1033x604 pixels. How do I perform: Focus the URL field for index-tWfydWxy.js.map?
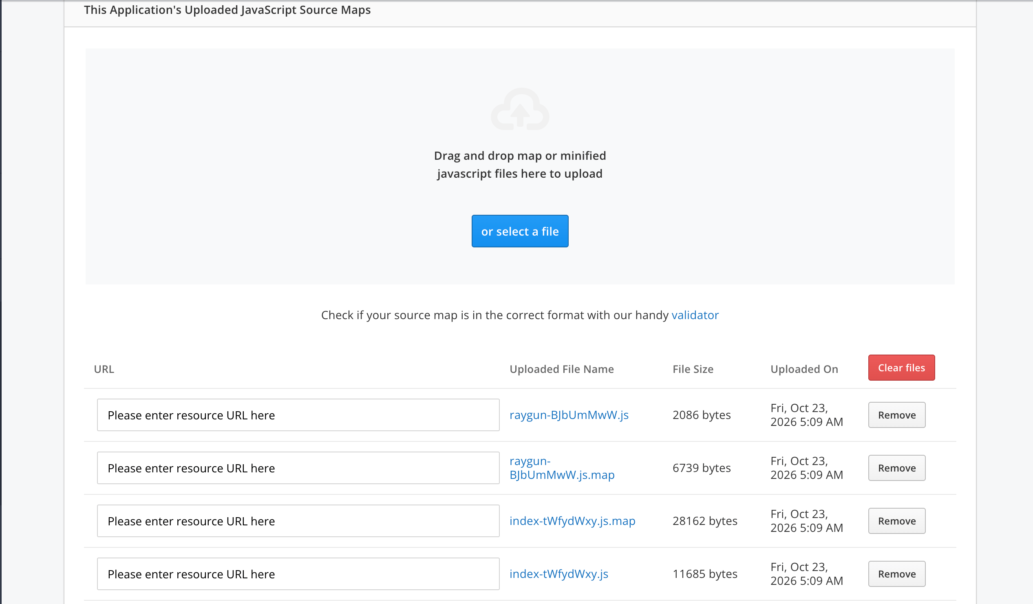[298, 521]
